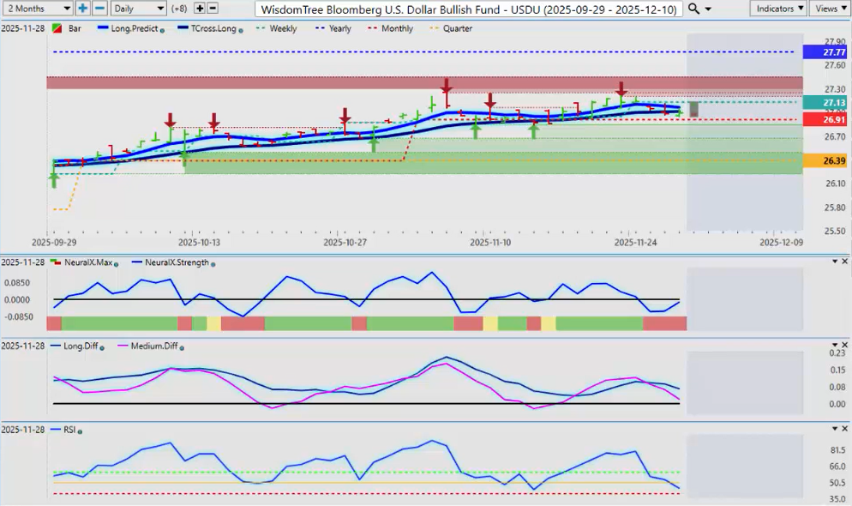Click the Bar chart type legend icon
Screen dimensions: 852x506
pos(57,28)
